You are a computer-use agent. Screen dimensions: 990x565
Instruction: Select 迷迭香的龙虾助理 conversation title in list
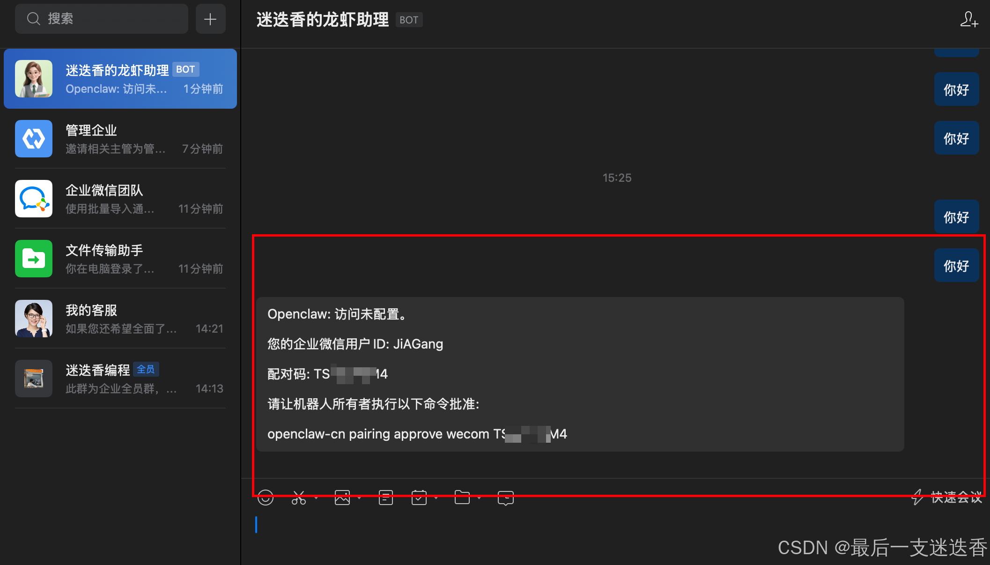point(117,70)
